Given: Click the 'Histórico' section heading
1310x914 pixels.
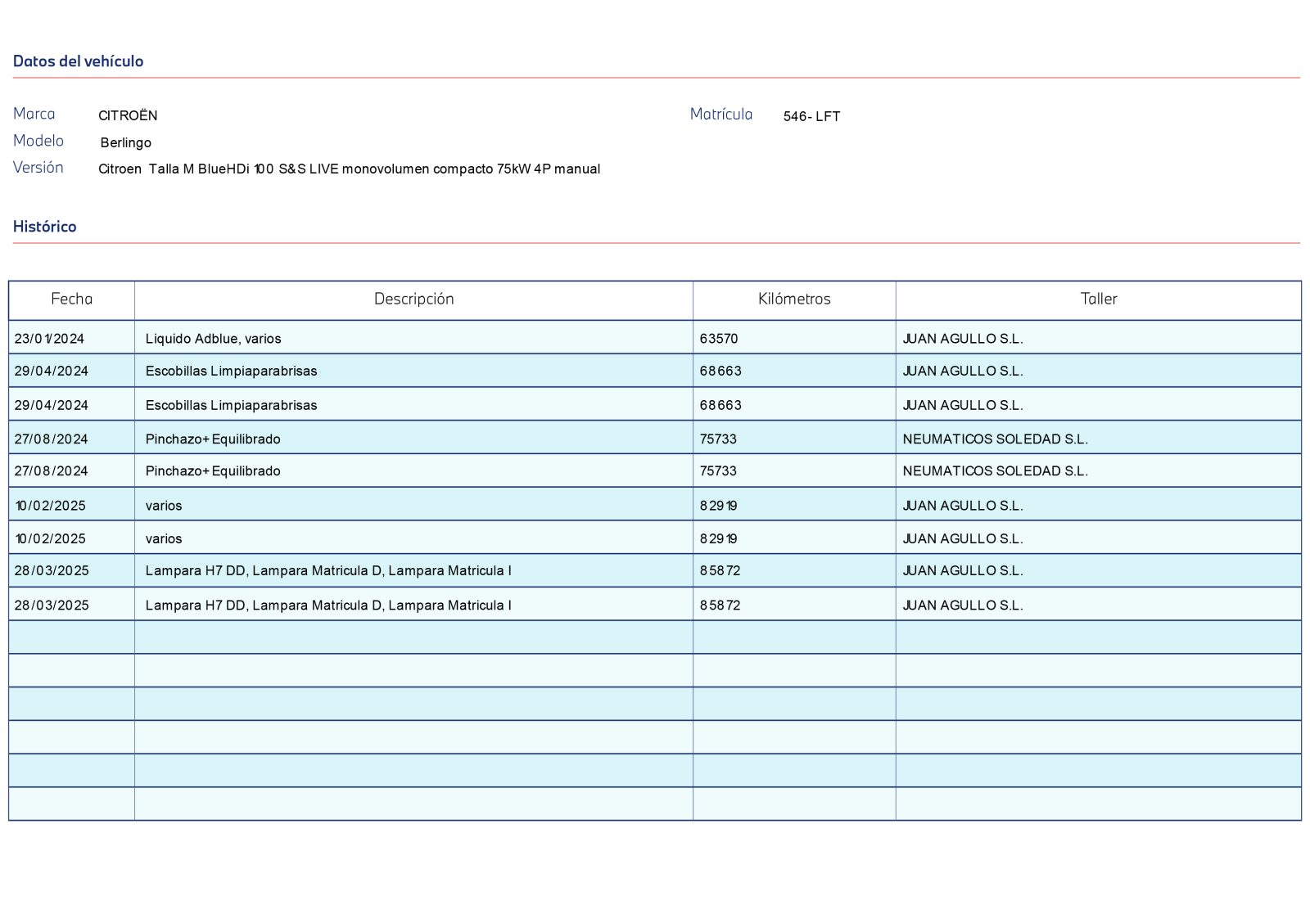Looking at the screenshot, I should [44, 227].
